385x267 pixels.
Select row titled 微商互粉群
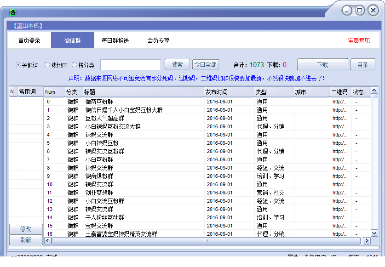click(207, 102)
